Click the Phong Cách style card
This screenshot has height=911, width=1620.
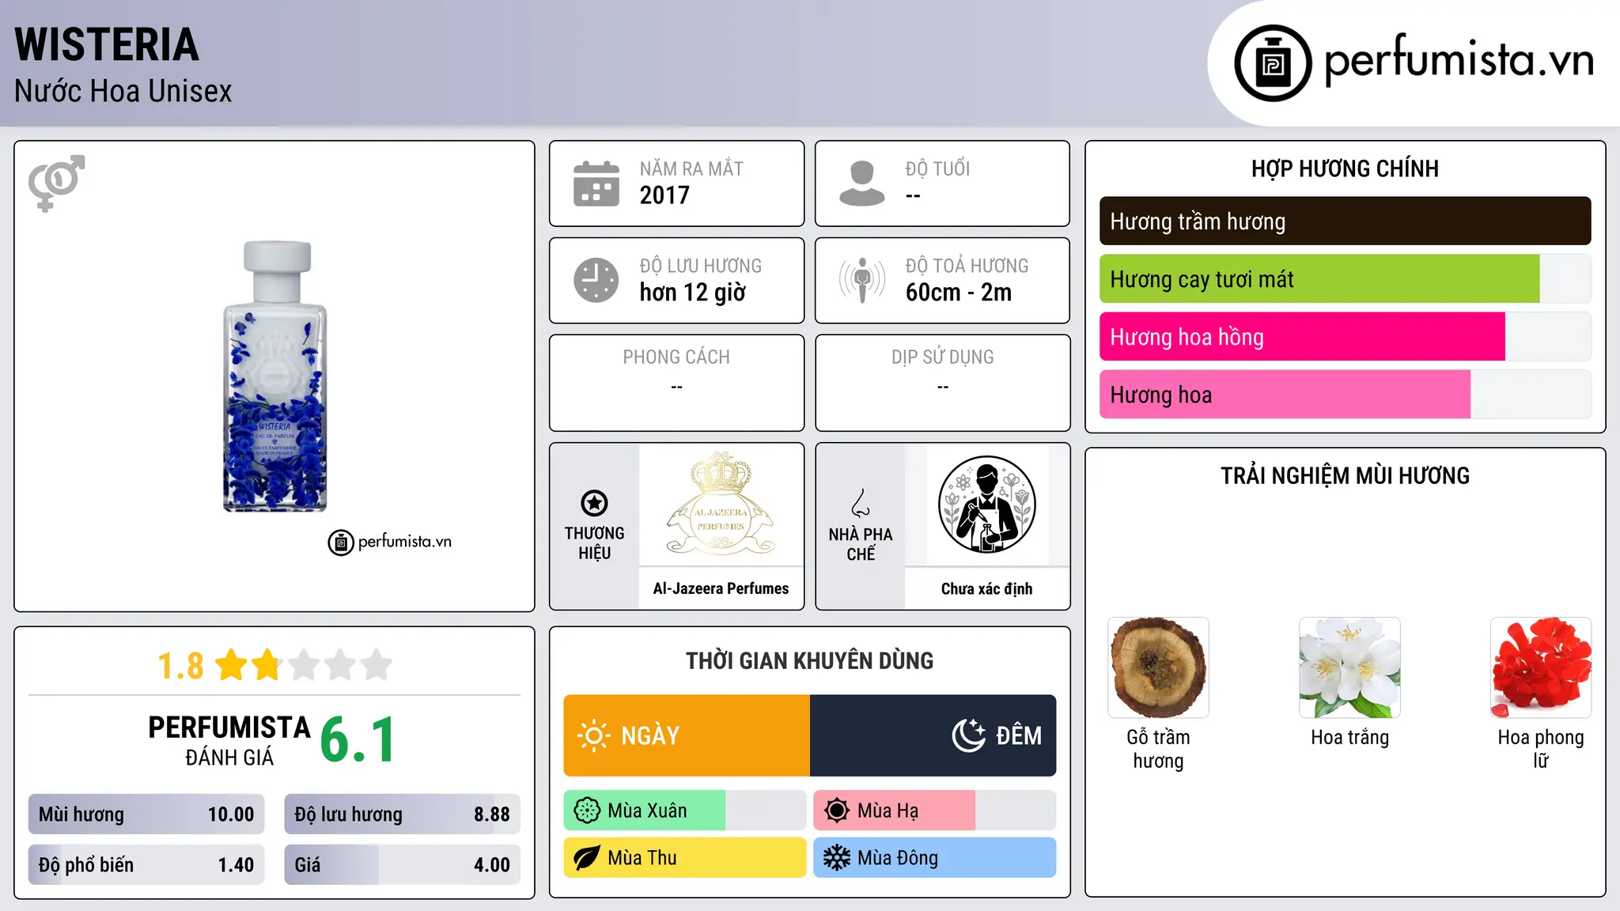click(x=677, y=383)
